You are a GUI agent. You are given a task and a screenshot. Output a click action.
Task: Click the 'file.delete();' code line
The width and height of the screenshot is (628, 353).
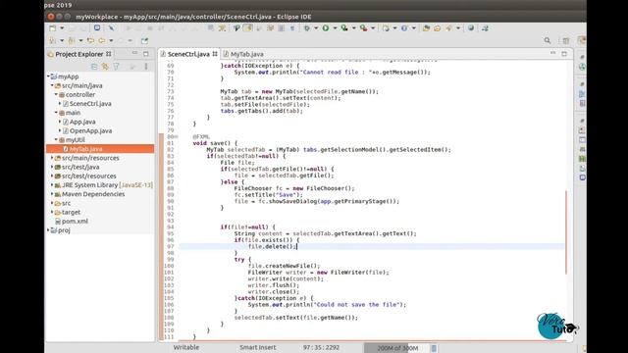pos(273,246)
